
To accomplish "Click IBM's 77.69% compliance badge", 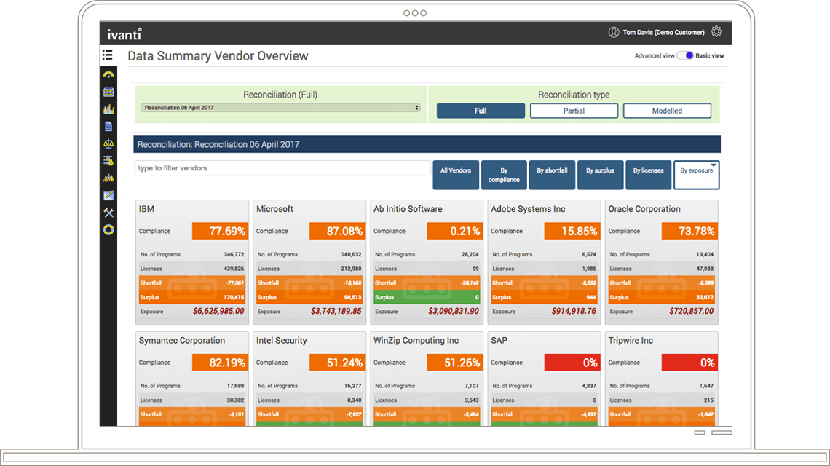I will 220,231.
